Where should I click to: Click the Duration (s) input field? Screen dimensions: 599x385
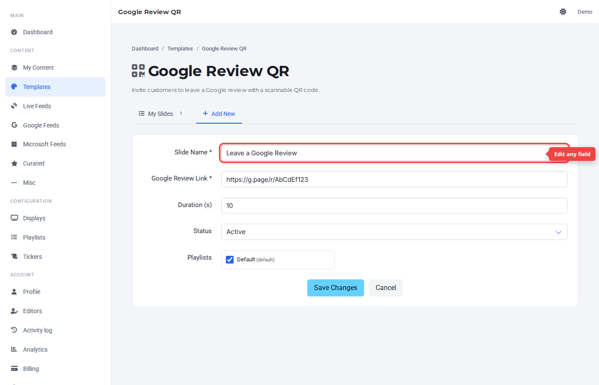point(394,205)
